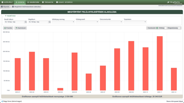Screen dimensions: 184x103
Task: Click the '250 000 db' axis label
Action: tap(6, 42)
